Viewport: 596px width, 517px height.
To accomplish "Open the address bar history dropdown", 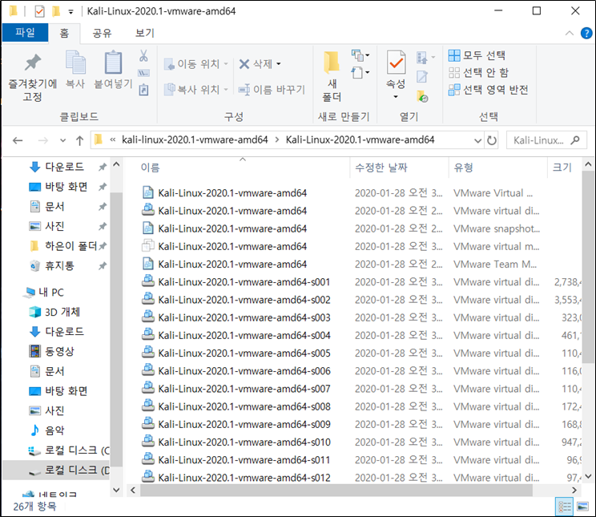I will [477, 141].
